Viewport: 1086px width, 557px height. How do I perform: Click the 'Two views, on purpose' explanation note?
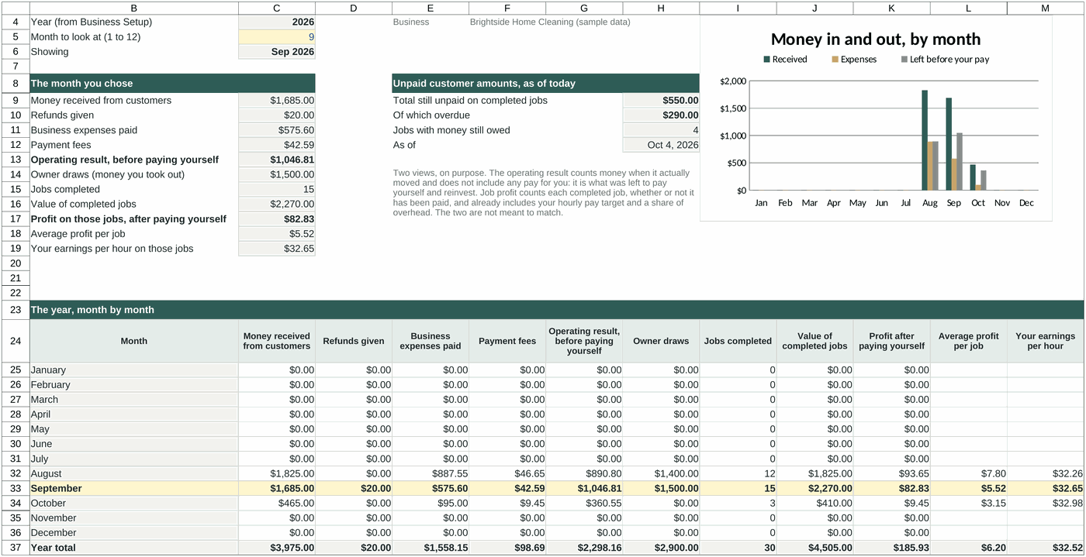pos(544,193)
